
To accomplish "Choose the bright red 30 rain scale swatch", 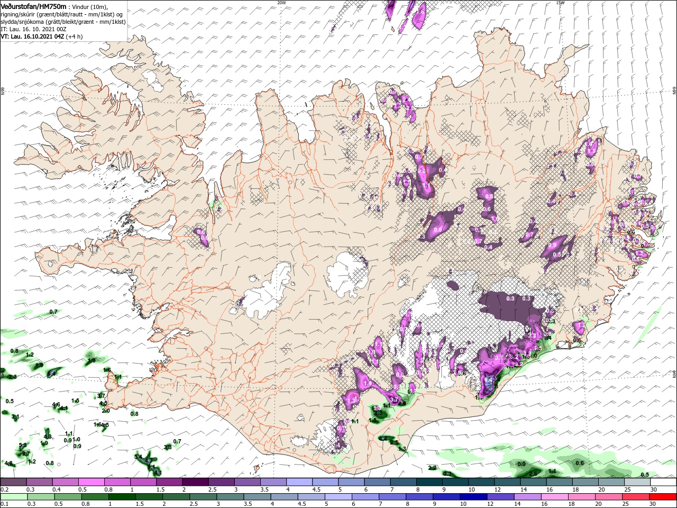I will [x=663, y=497].
